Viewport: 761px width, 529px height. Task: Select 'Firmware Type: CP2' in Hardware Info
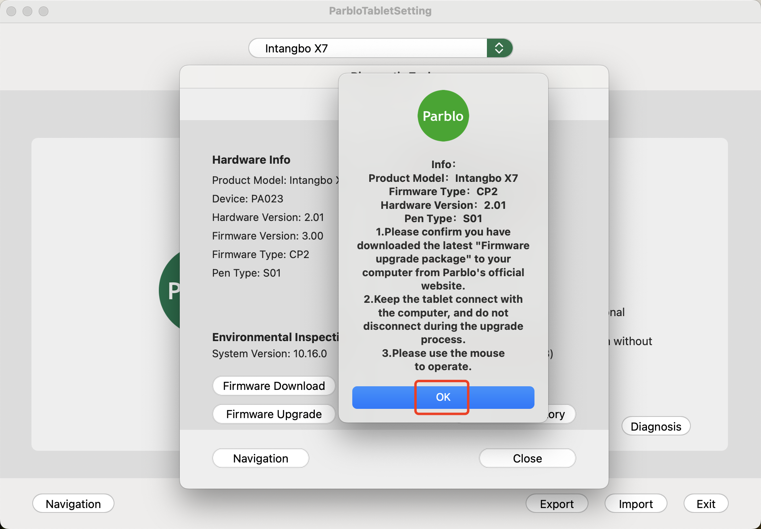point(260,254)
